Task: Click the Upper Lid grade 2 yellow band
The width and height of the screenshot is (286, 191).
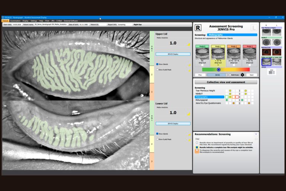Action: coord(152,74)
